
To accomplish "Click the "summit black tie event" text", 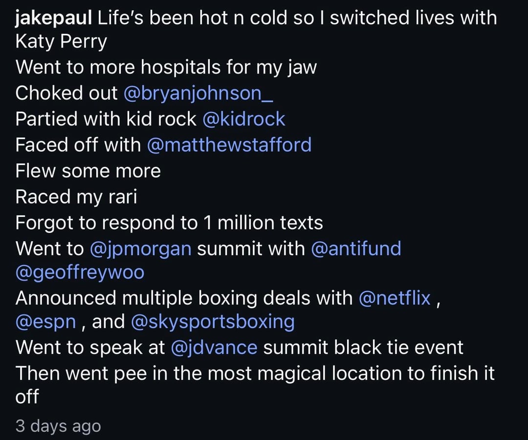I will (363, 347).
